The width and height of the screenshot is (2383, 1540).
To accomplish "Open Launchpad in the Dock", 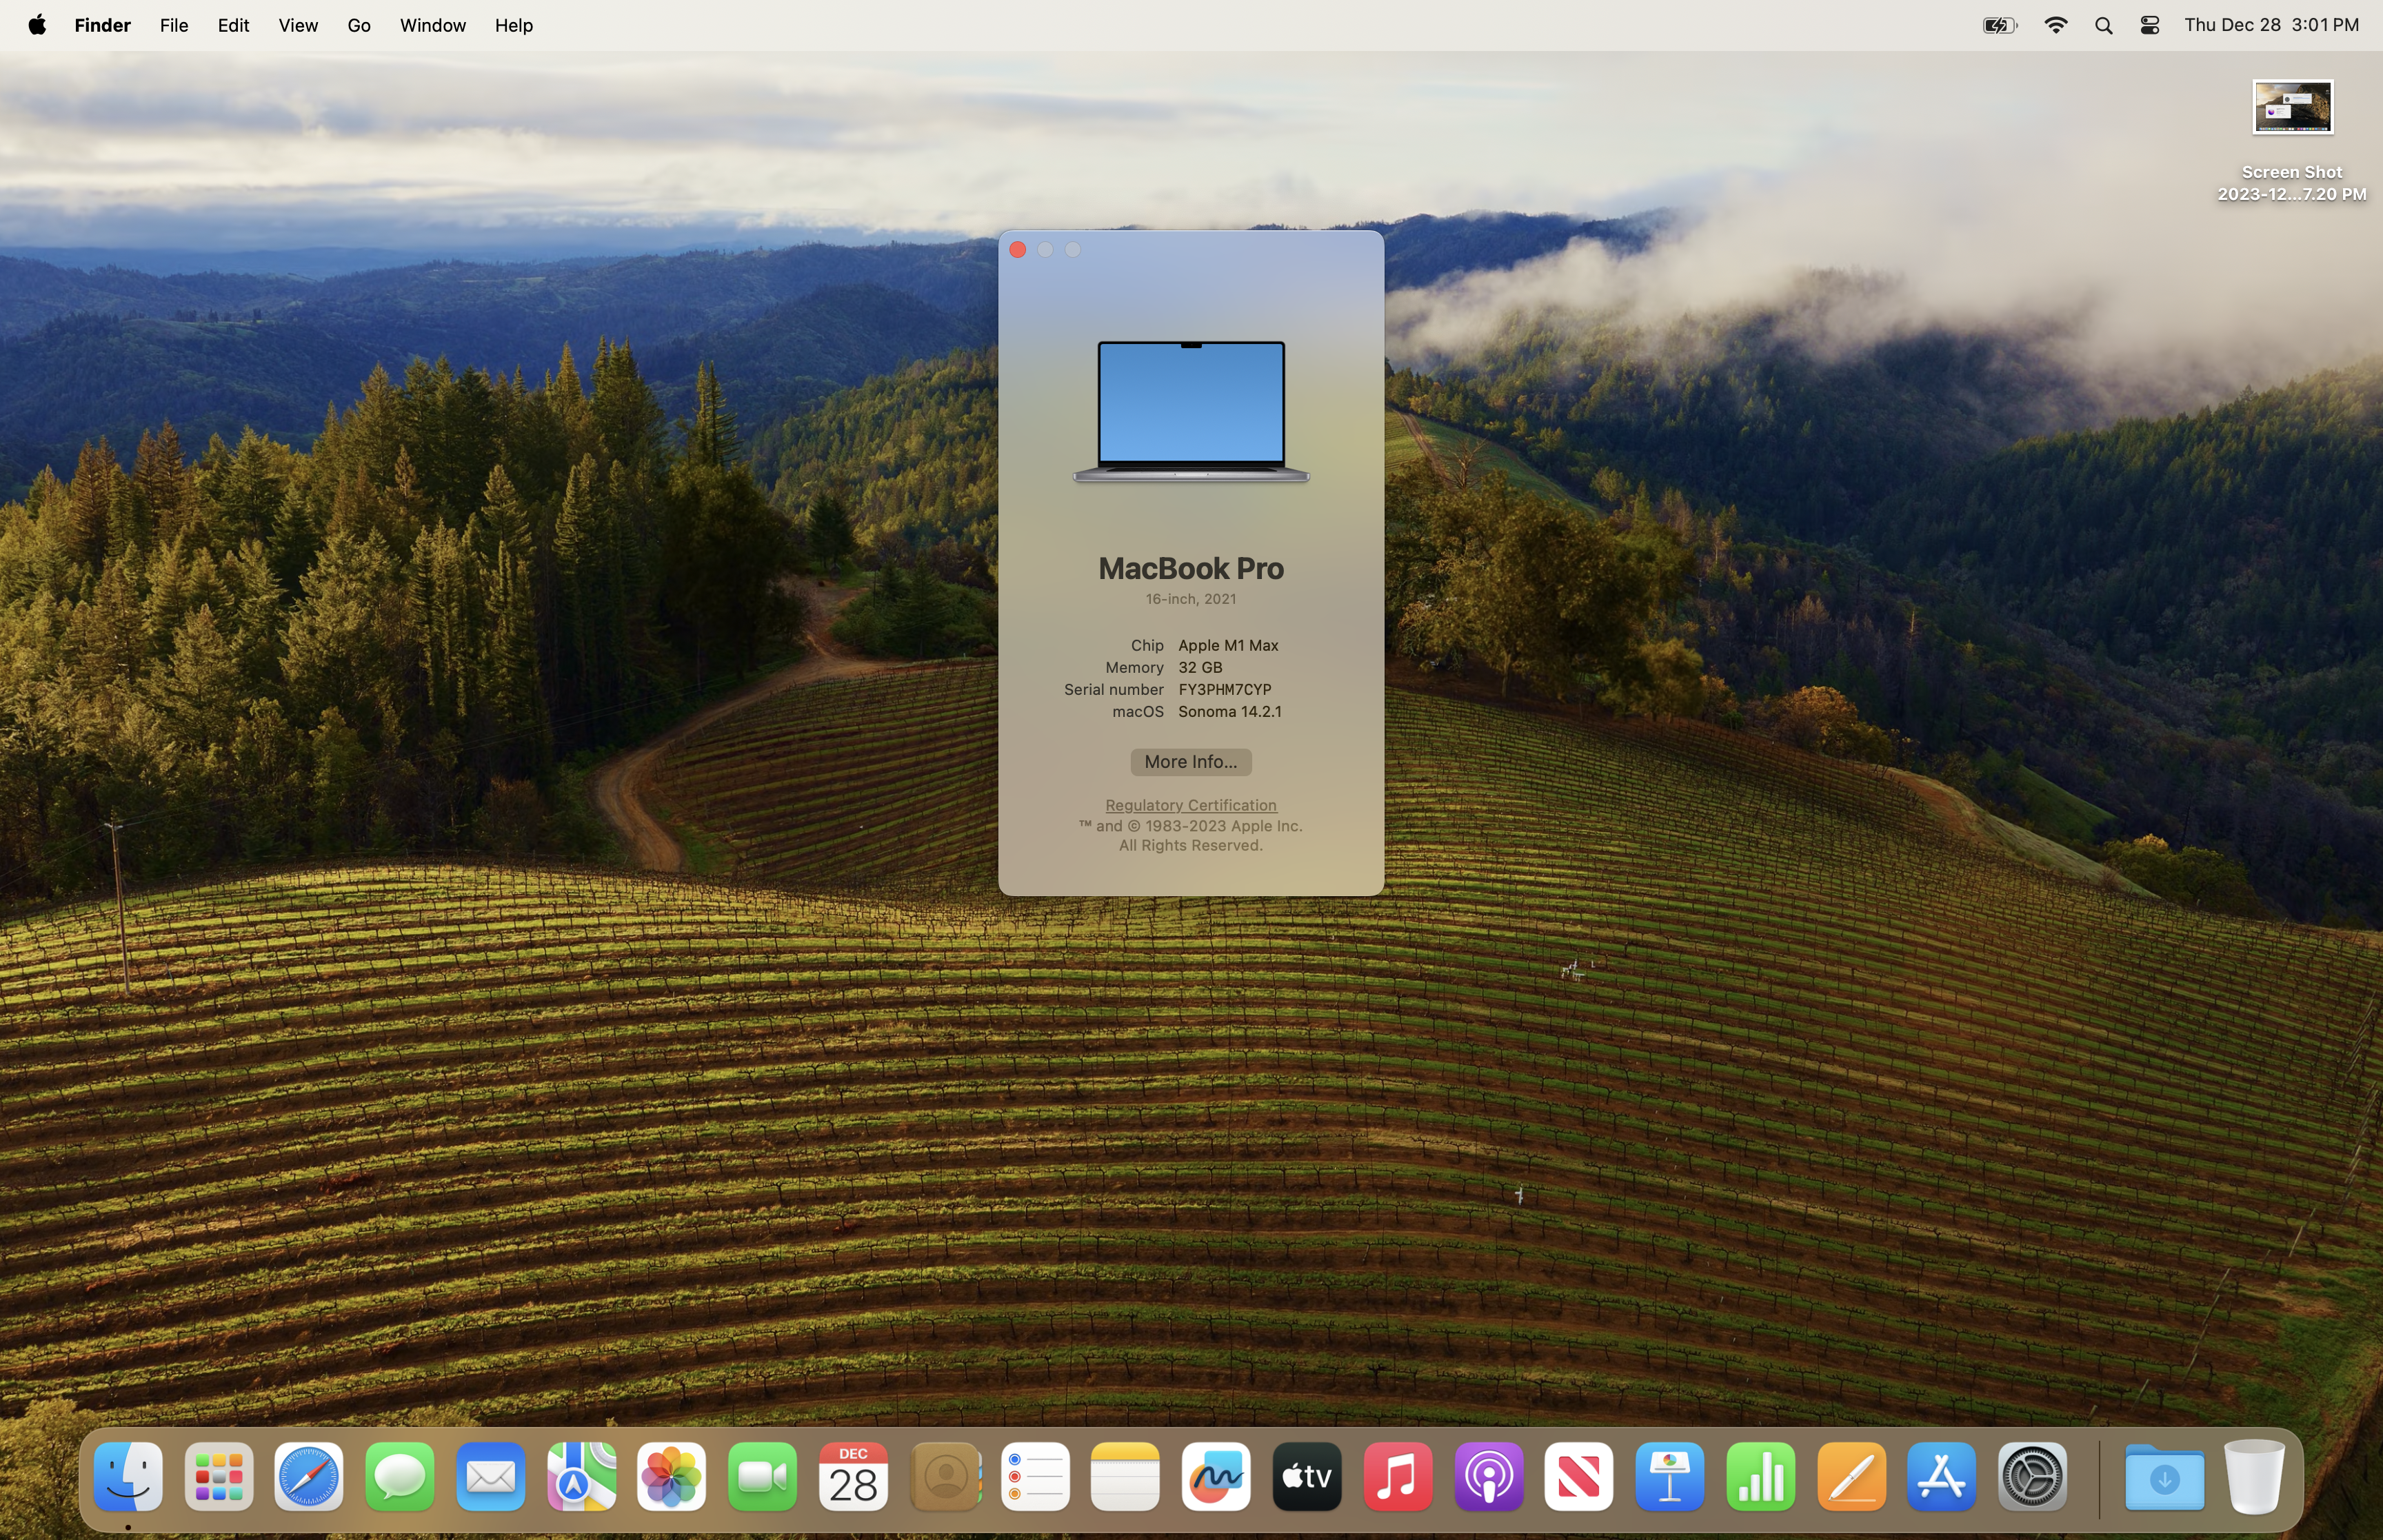I will (219, 1476).
